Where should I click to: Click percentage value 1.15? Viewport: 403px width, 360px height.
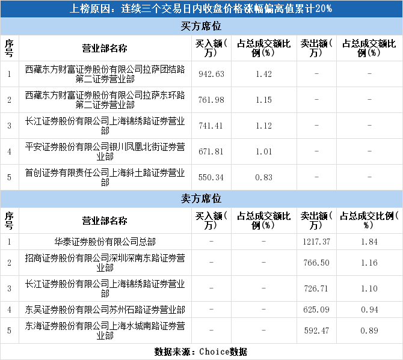coord(263,100)
